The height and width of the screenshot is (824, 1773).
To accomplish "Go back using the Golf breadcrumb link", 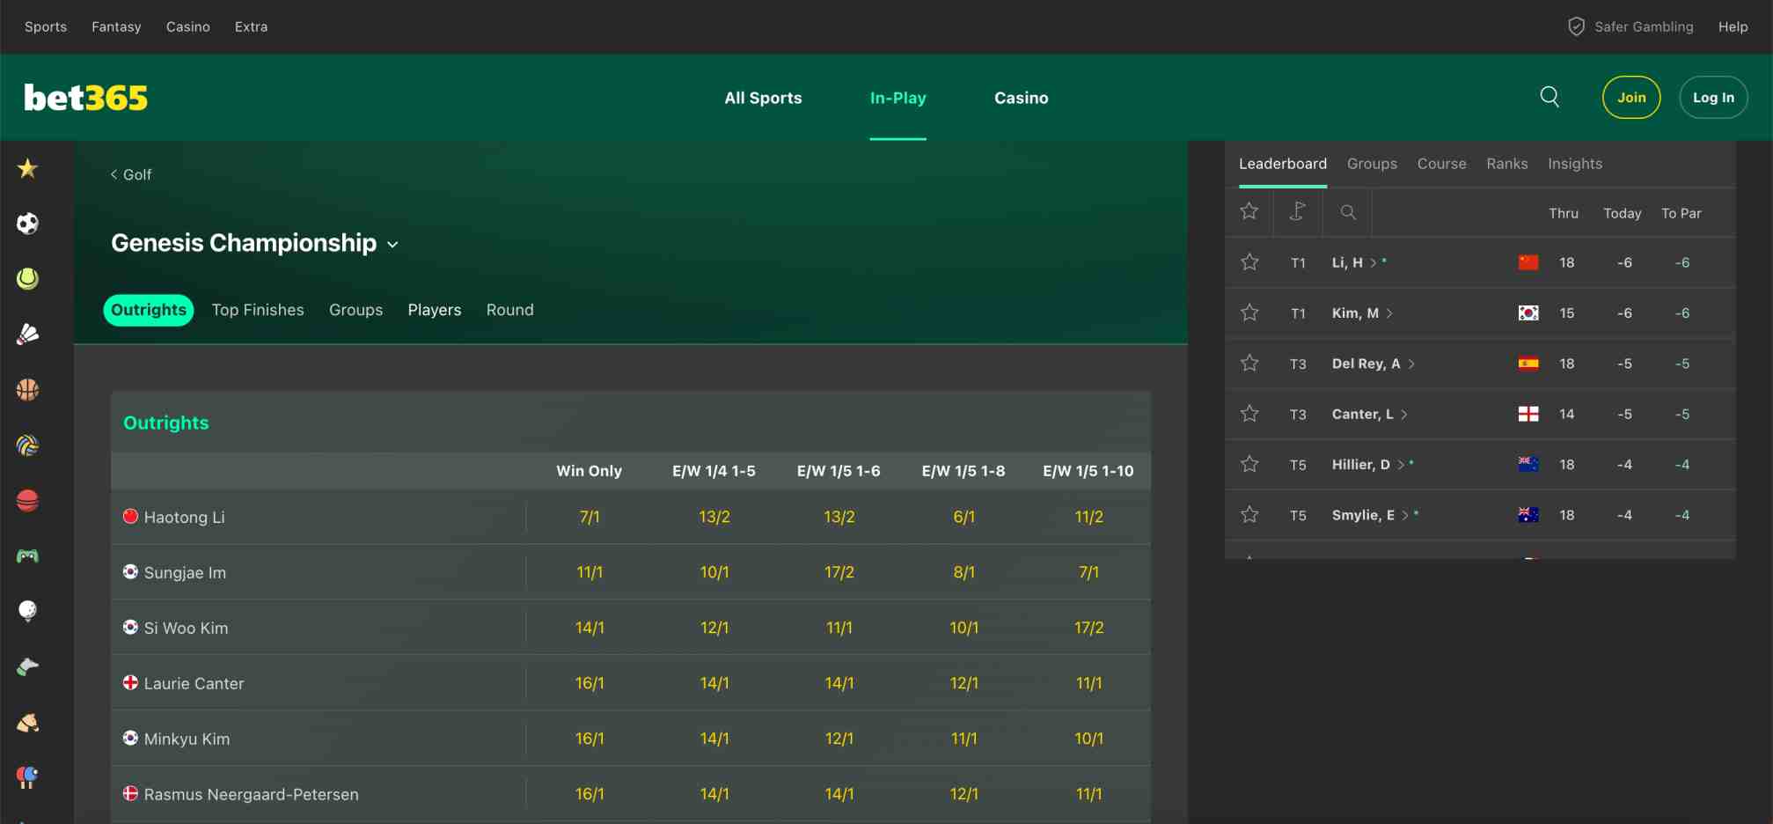I will 130,174.
